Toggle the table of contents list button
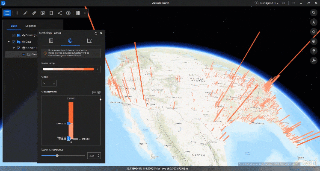320x171 pixels. pos(7,13)
